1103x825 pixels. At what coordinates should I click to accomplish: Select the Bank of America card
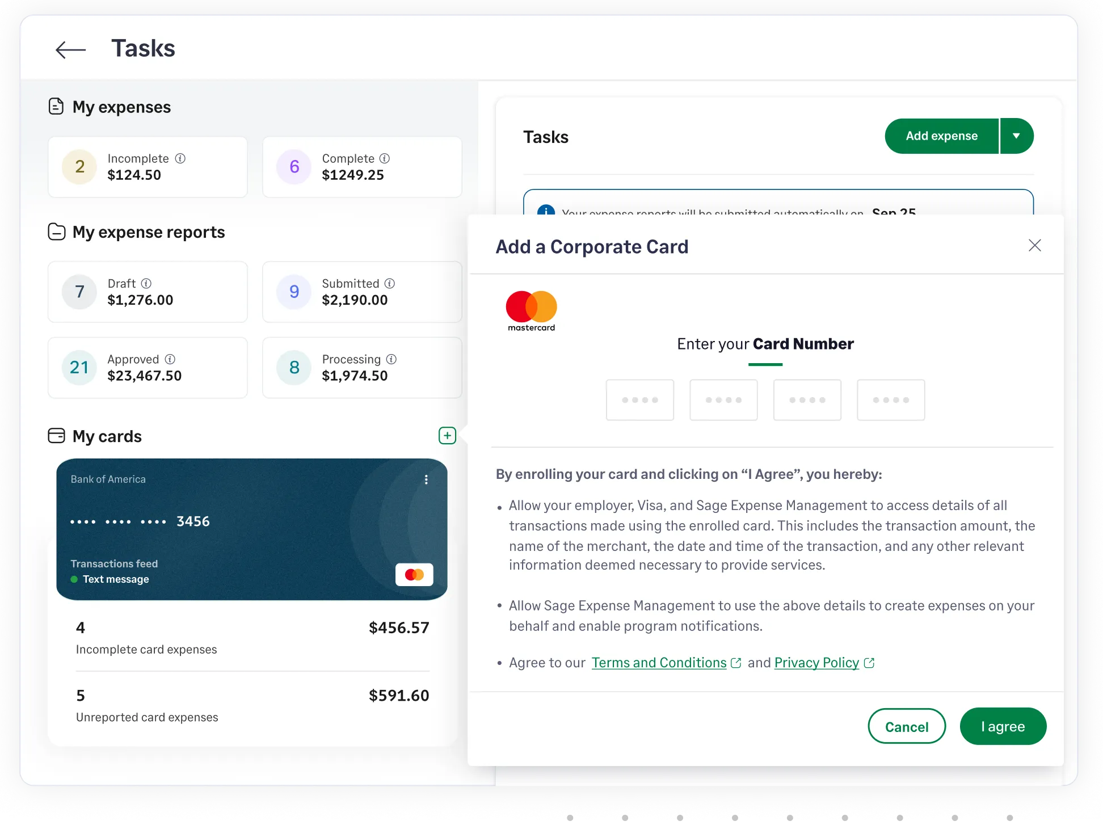pyautogui.click(x=252, y=529)
